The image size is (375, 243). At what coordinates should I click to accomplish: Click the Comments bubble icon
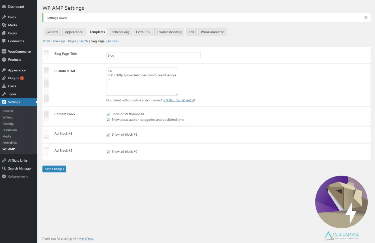coord(4,41)
